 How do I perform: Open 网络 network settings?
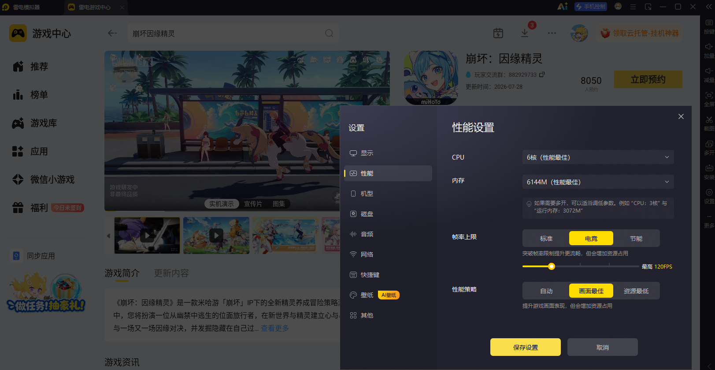388,254
